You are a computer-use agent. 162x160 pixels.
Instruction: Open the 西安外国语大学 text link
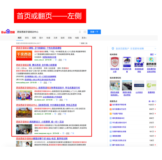tap(115, 70)
